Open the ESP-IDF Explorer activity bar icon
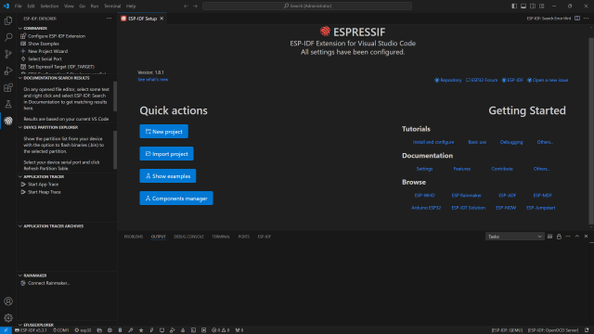 click(x=8, y=121)
